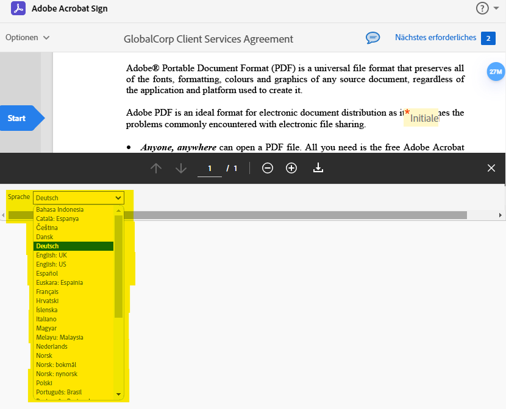This screenshot has height=409, width=506.
Task: Click the 27M user avatar circle
Action: tap(496, 71)
